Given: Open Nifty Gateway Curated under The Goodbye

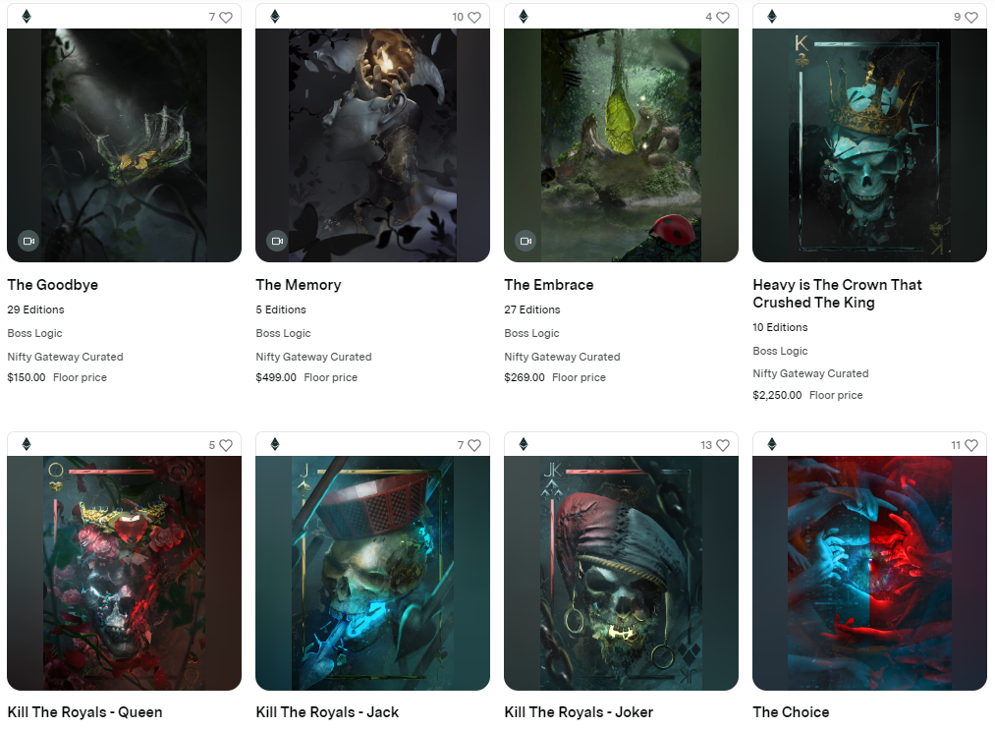Looking at the screenshot, I should [66, 357].
